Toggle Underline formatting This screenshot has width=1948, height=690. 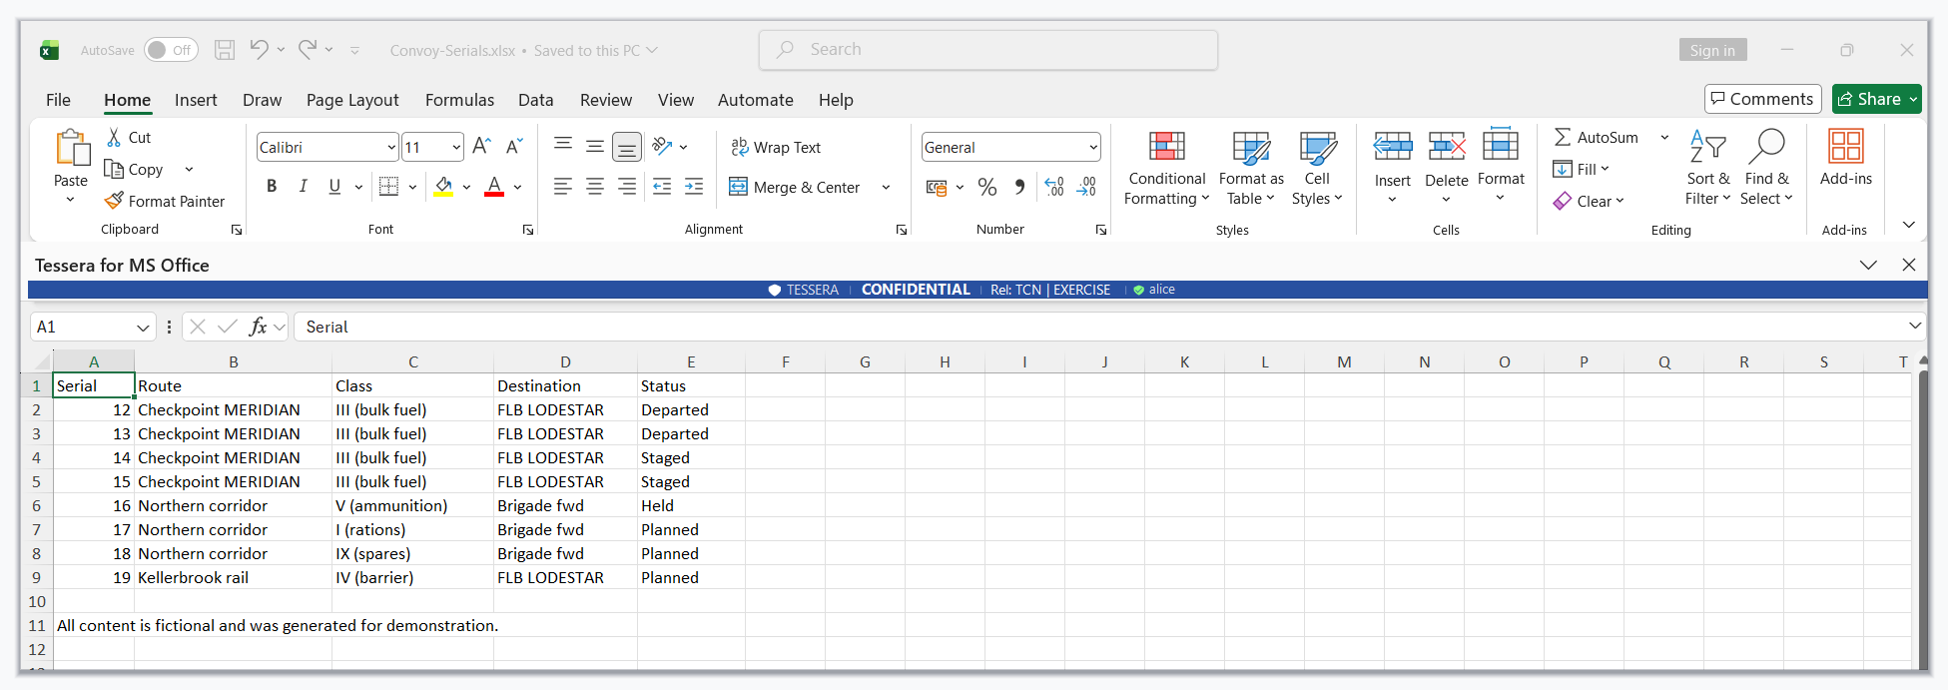pyautogui.click(x=334, y=187)
